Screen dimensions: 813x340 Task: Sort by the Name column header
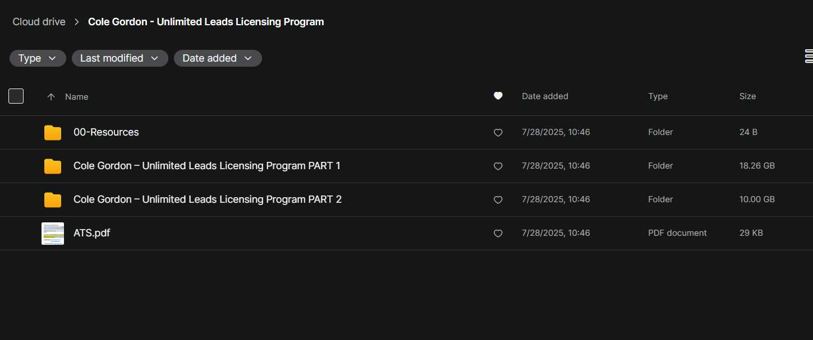pyautogui.click(x=77, y=97)
